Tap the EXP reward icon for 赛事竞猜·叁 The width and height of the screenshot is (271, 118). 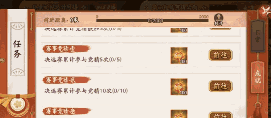tap(179, 114)
